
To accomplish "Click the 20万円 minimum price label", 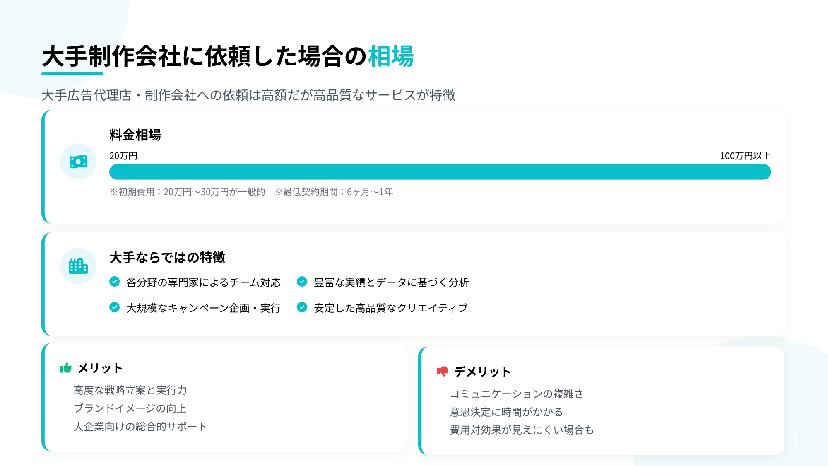I will [123, 156].
